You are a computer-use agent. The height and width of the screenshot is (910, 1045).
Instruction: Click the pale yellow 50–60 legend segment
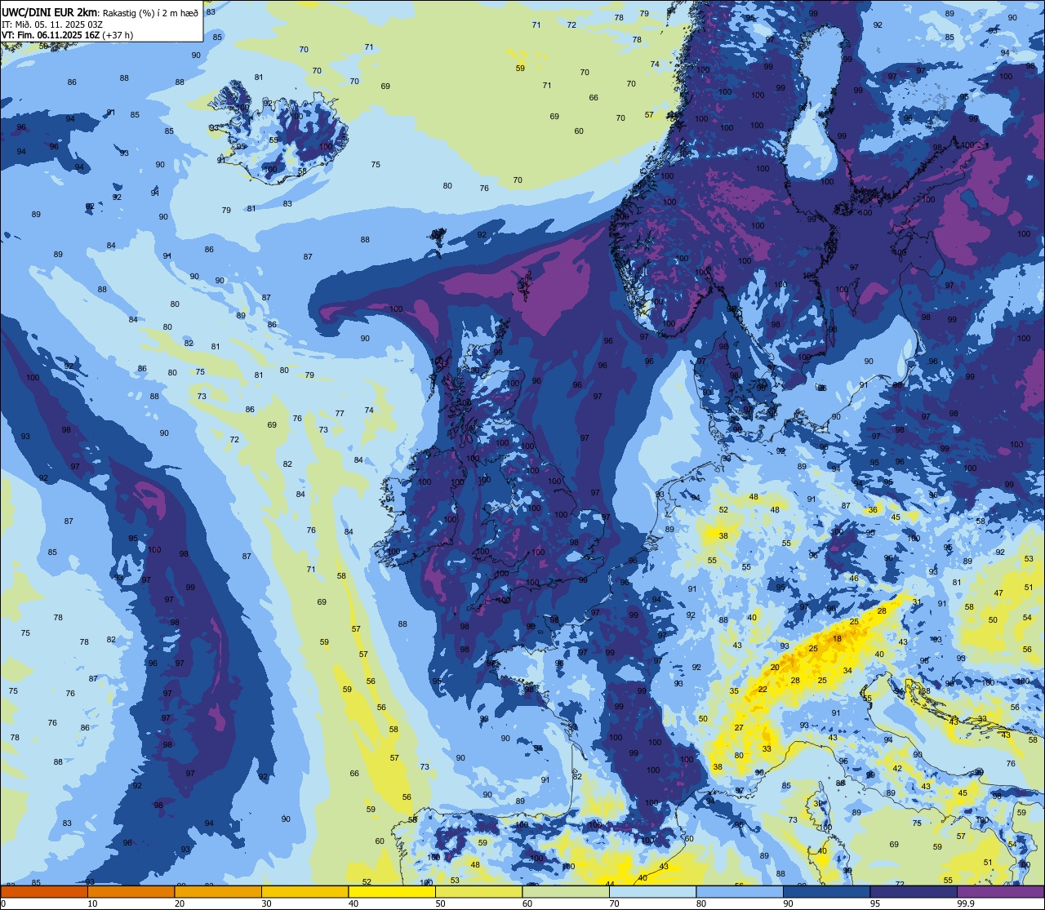pos(478,891)
